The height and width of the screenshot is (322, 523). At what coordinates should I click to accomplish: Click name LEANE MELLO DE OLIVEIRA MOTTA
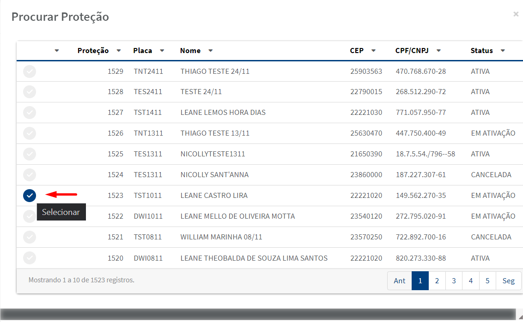[237, 216]
